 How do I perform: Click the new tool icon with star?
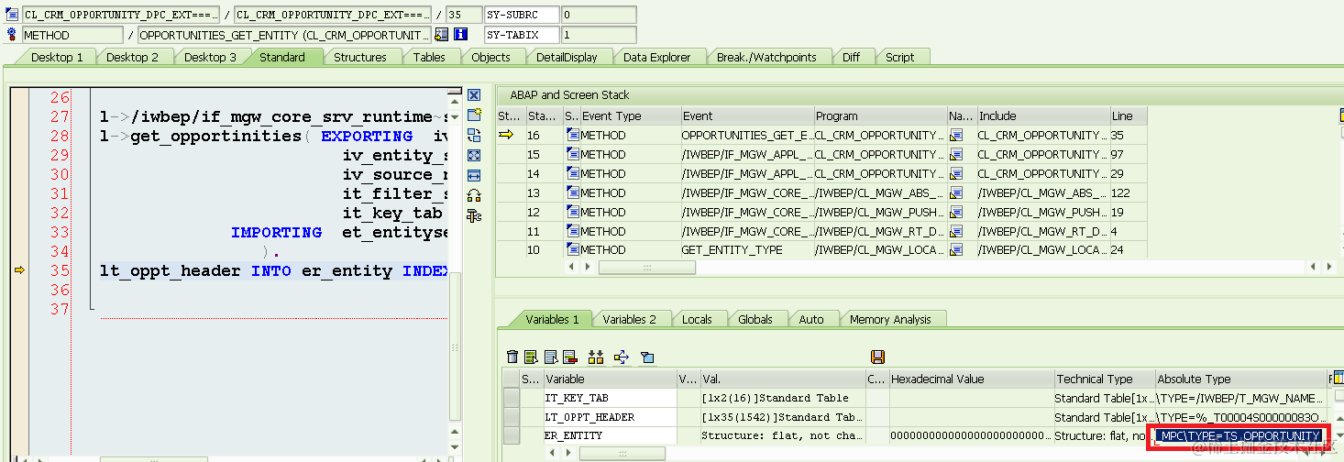(x=474, y=115)
